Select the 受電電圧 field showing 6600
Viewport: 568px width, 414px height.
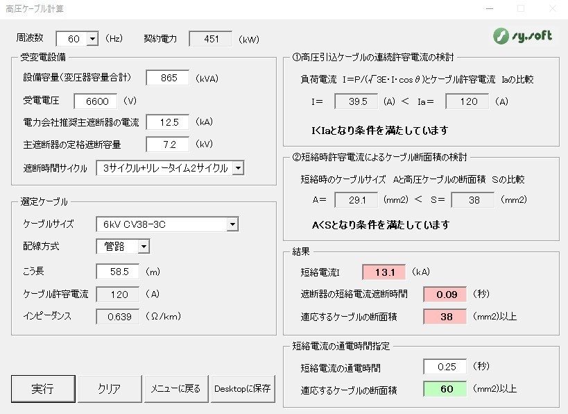[96, 101]
